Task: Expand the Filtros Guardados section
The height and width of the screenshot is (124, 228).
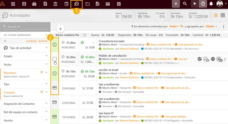Action: [46, 35]
